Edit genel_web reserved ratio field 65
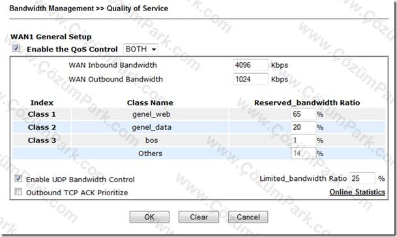Screen dimensions: 397x237 point(303,114)
